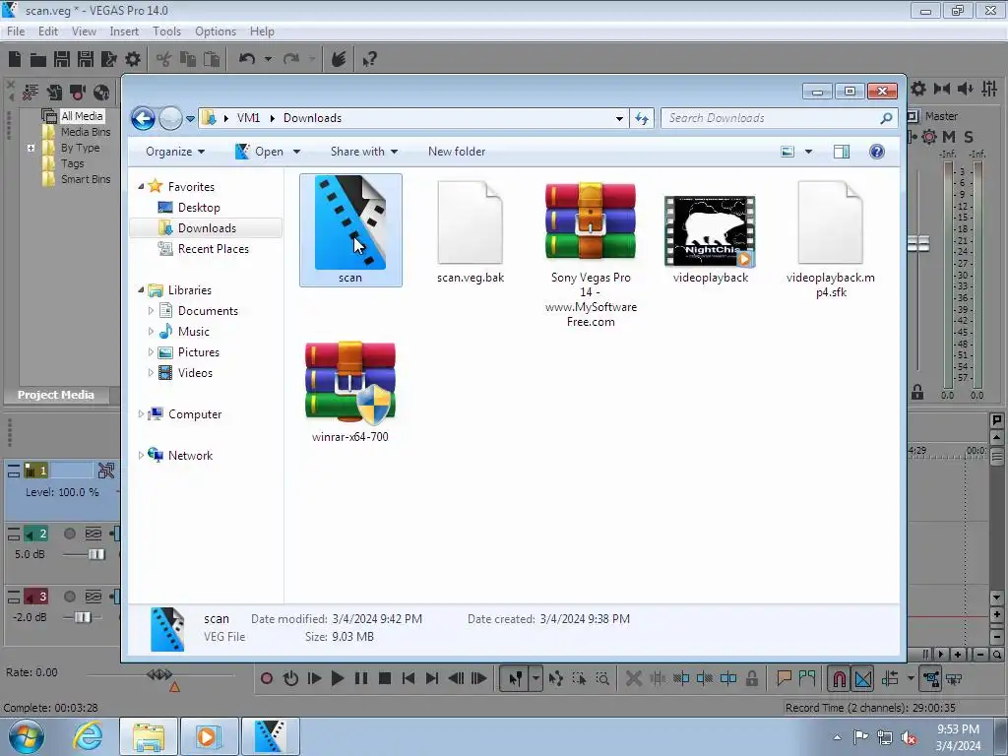
Task: Click the Capture Video camera icon
Action: pyautogui.click(x=78, y=93)
